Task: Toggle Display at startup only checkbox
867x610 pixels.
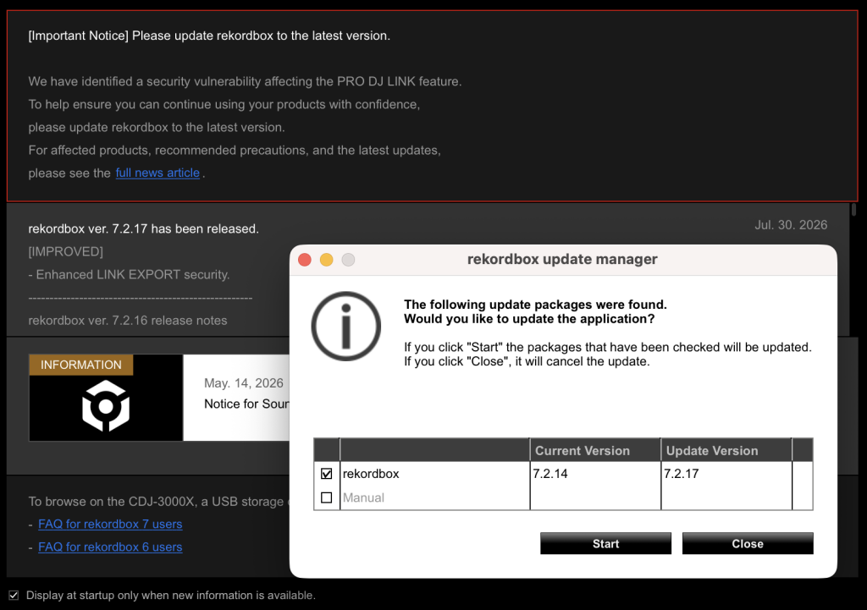Action: [14, 595]
